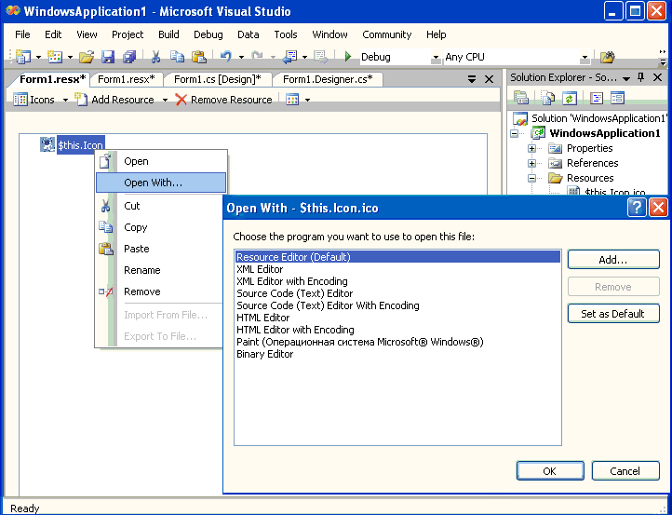Click the Save floppy disk icon

click(x=108, y=57)
